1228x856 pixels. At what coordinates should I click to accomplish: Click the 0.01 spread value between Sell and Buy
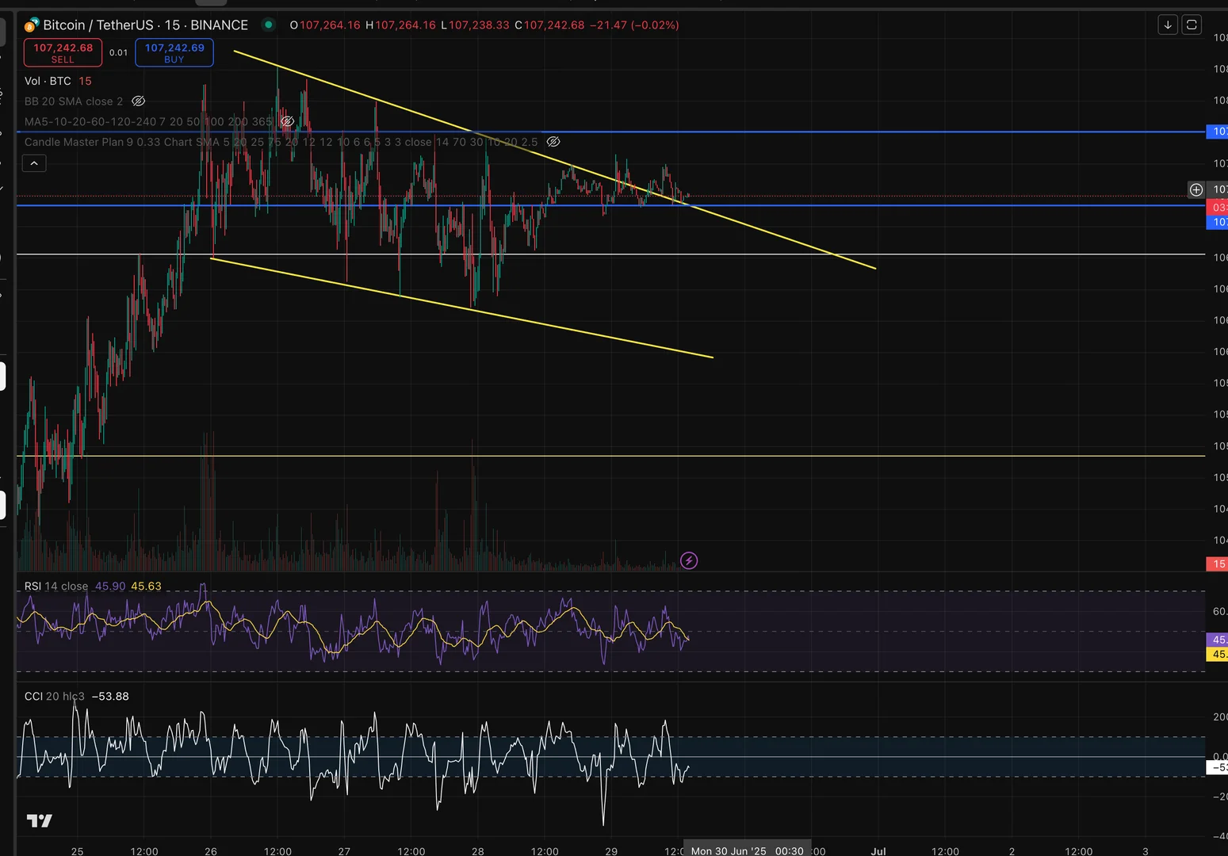118,52
